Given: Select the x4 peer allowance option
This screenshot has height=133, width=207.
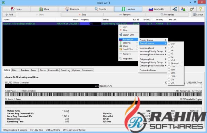Looking at the screenshot, I should pyautogui.click(x=175, y=50).
